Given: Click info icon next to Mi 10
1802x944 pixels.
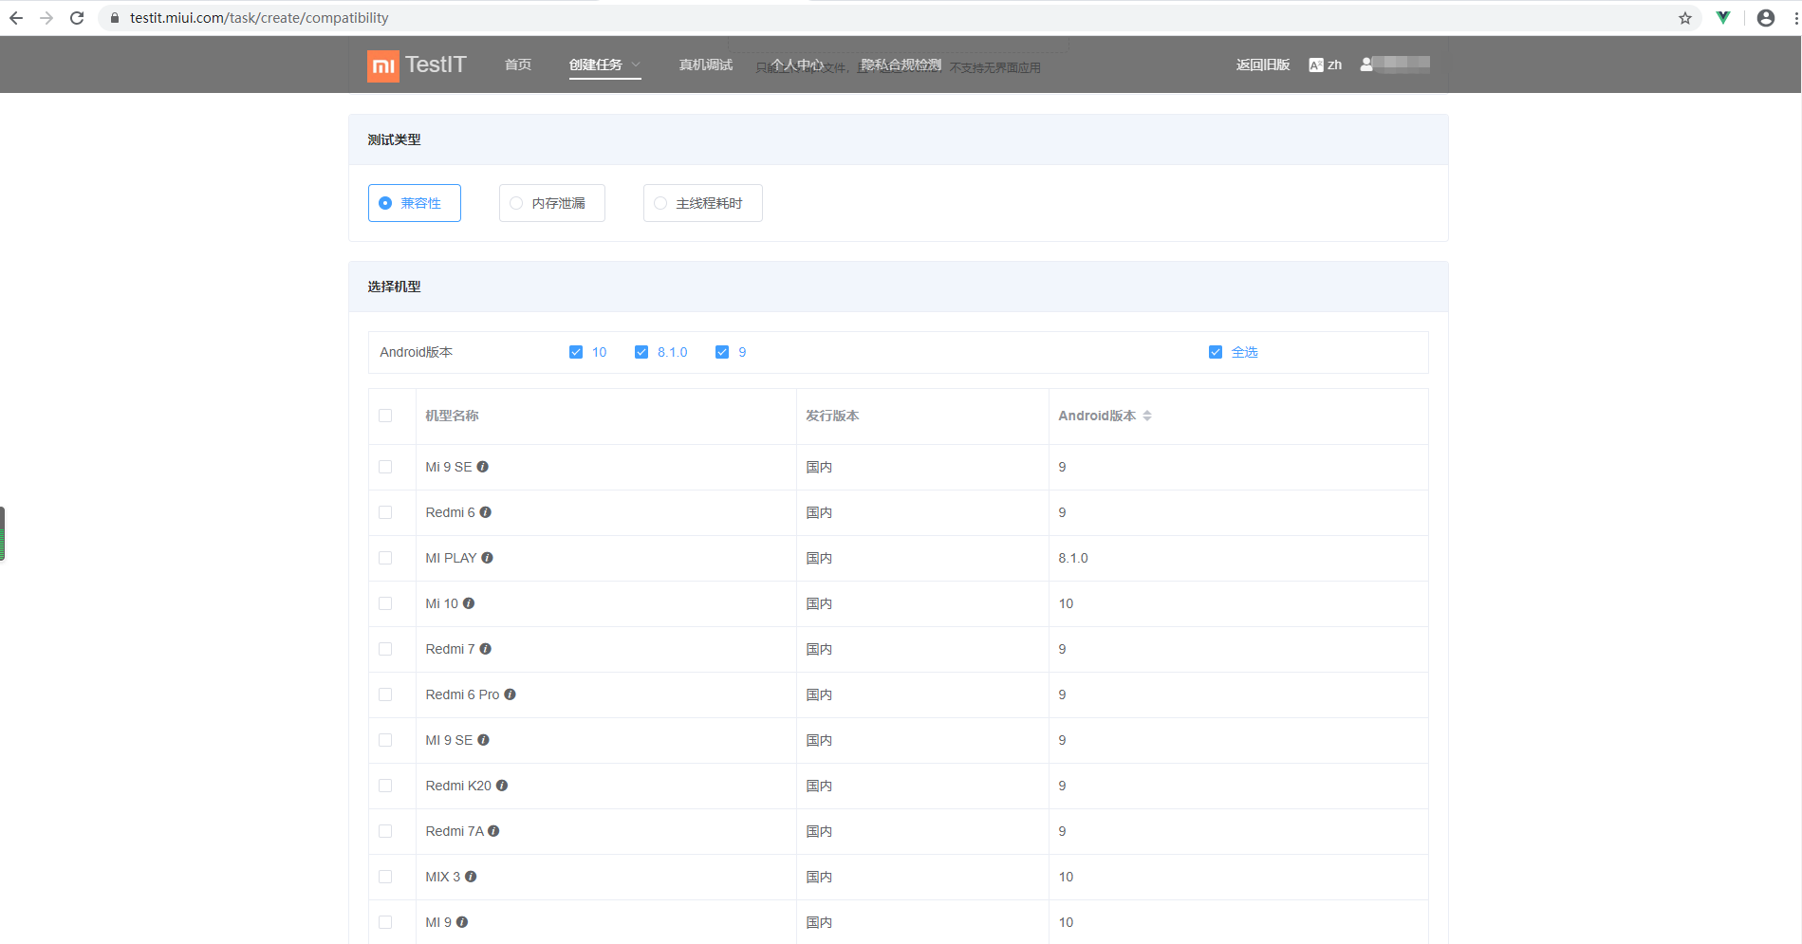Looking at the screenshot, I should point(469,603).
